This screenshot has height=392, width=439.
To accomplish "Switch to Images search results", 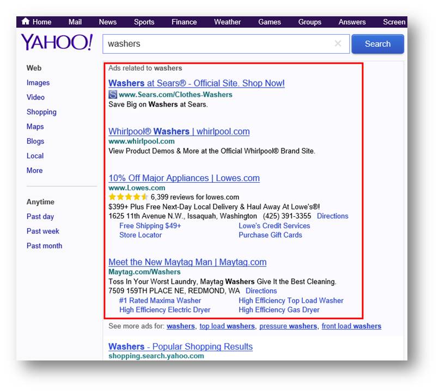I will pos(38,83).
